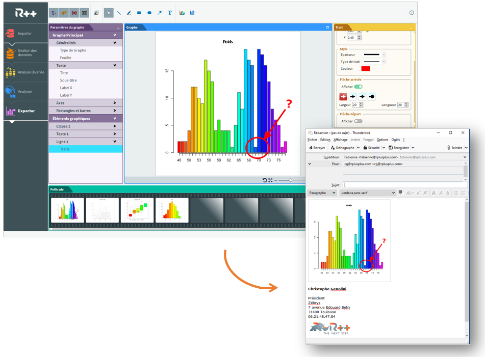Open the Fichier menu in Thunderbird

point(312,140)
